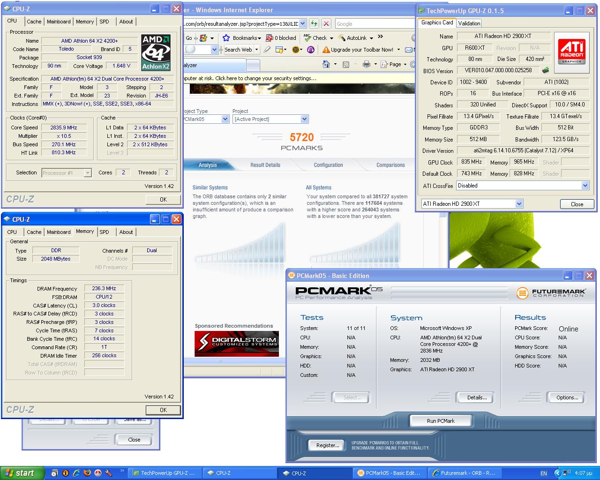This screenshot has width=600, height=480.
Task: Click the Print icon in IE command bar
Action: pyautogui.click(x=367, y=64)
